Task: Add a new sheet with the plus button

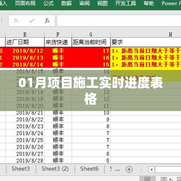Action: pyautogui.click(x=129, y=169)
